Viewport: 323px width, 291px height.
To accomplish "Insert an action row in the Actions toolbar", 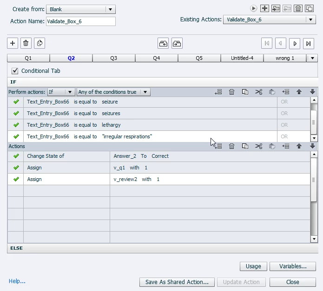I will tap(285, 146).
